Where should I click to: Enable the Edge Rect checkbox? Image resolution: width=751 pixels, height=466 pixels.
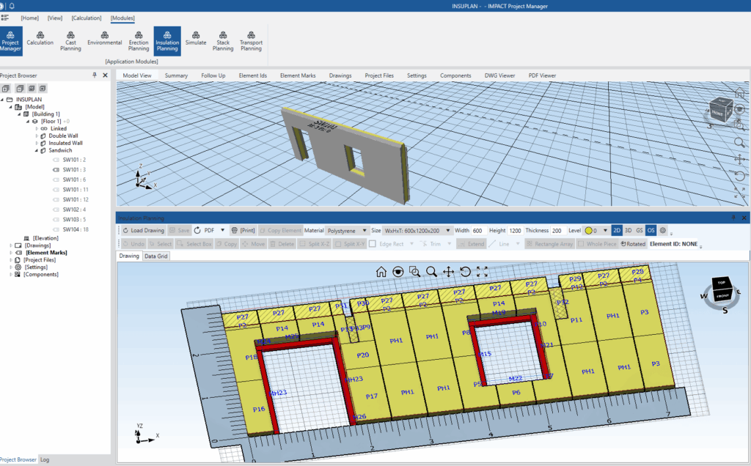[372, 243]
